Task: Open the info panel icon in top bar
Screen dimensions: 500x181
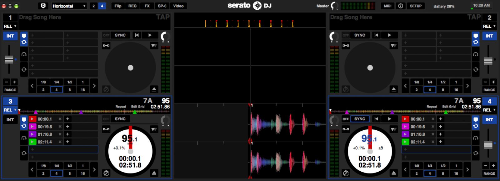Action: [x=401, y=6]
